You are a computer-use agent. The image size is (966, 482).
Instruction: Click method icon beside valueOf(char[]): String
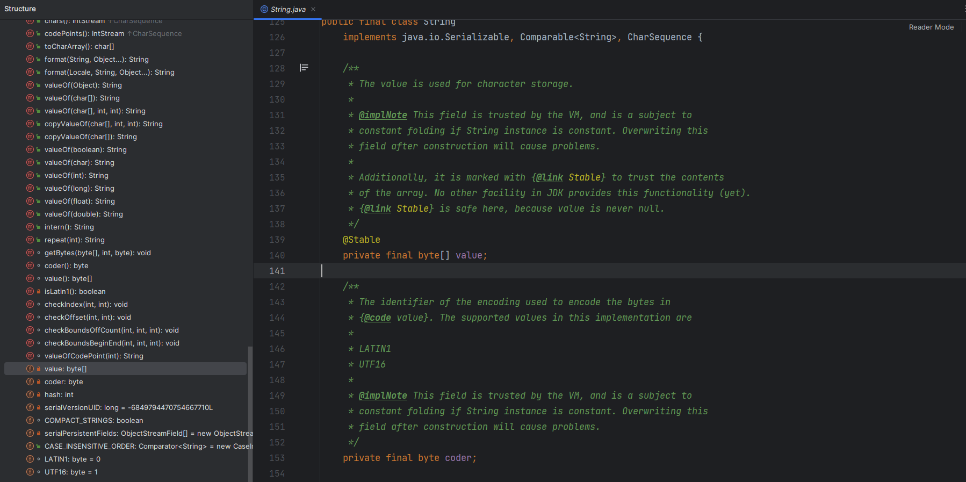coord(30,98)
